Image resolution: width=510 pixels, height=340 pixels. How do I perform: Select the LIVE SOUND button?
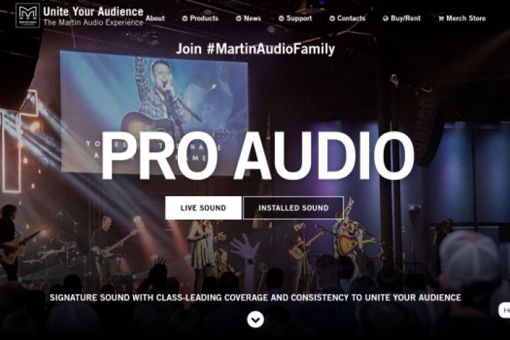(x=203, y=208)
